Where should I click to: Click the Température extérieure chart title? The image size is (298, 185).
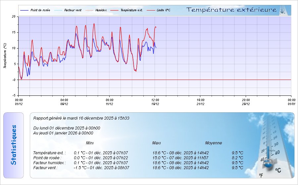pyautogui.click(x=231, y=10)
